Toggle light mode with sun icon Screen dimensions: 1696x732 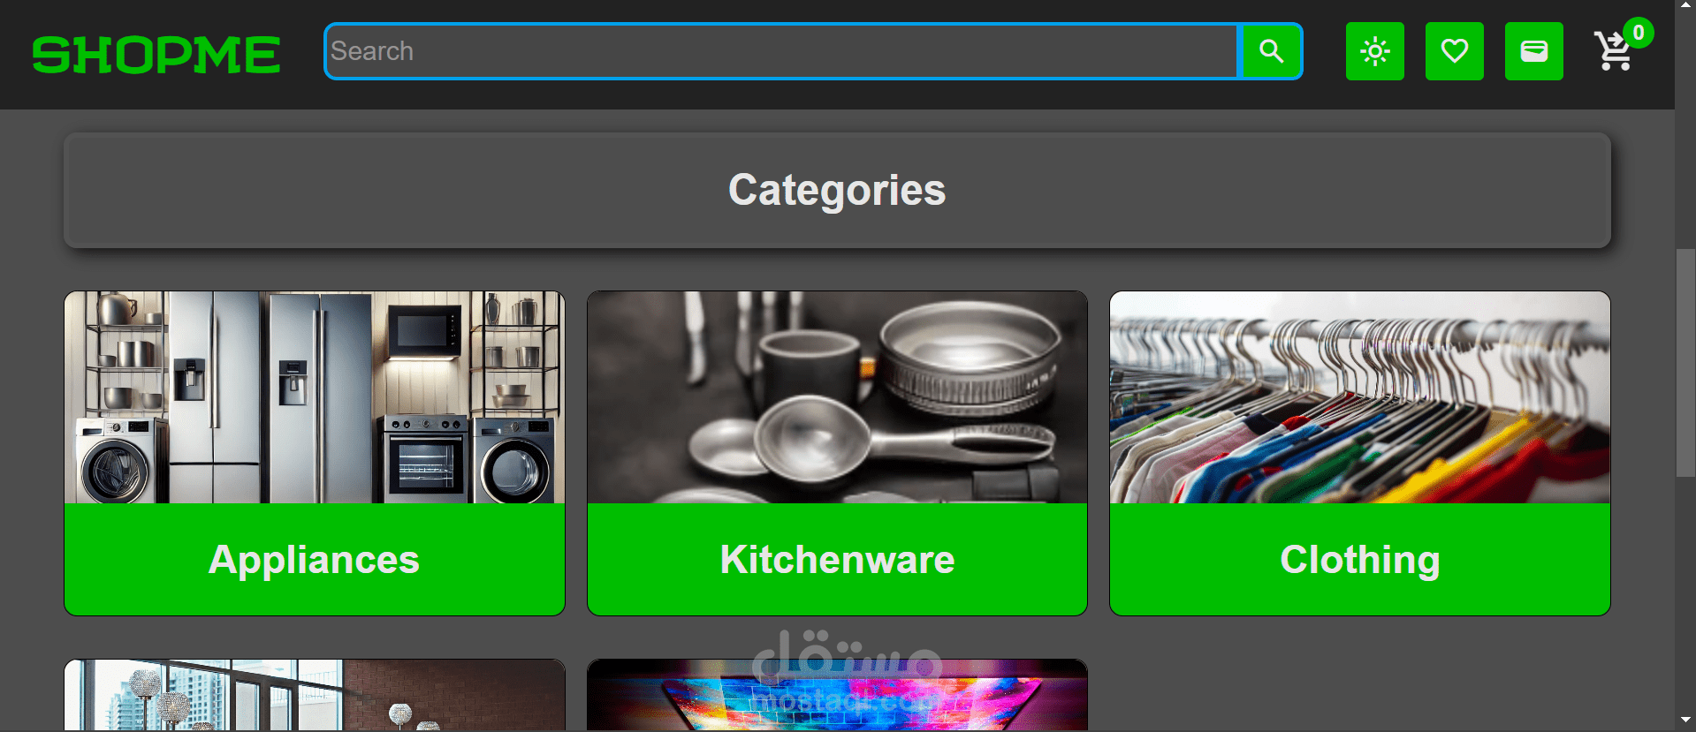tap(1374, 51)
